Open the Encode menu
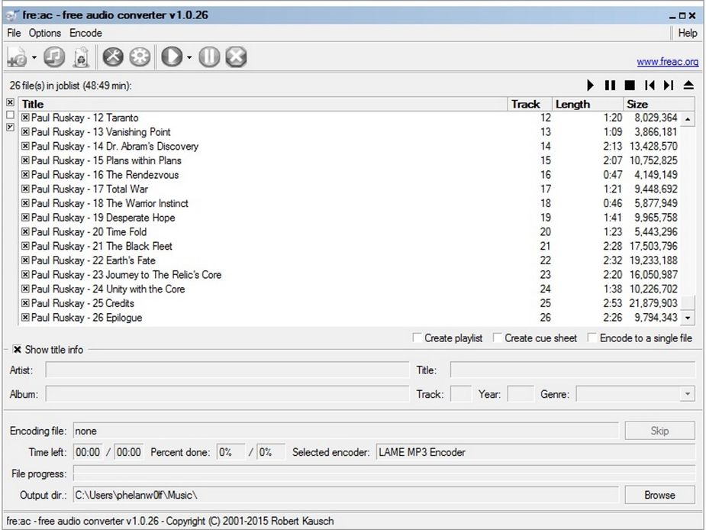706x530 pixels. pyautogui.click(x=85, y=33)
